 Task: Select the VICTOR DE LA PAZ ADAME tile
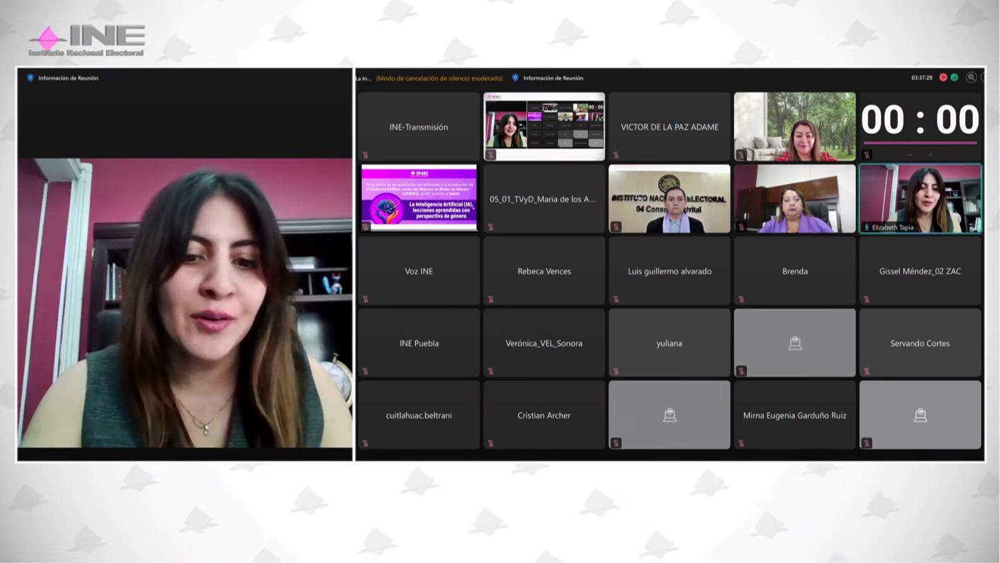click(x=669, y=127)
